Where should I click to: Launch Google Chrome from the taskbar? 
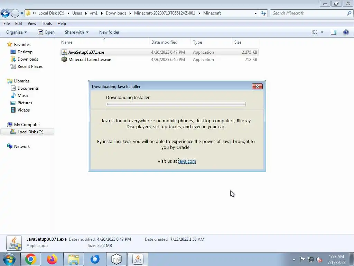tap(31, 259)
